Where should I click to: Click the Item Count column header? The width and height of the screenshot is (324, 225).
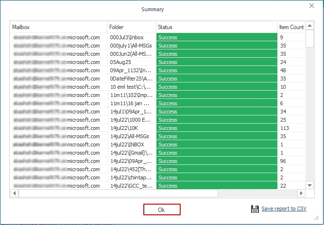coord(290,27)
